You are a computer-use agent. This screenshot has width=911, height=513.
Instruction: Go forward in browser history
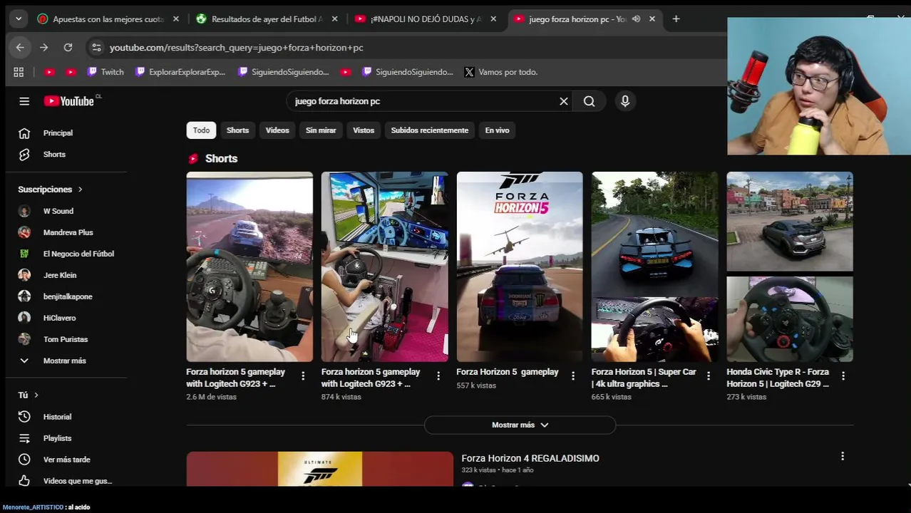pos(44,48)
